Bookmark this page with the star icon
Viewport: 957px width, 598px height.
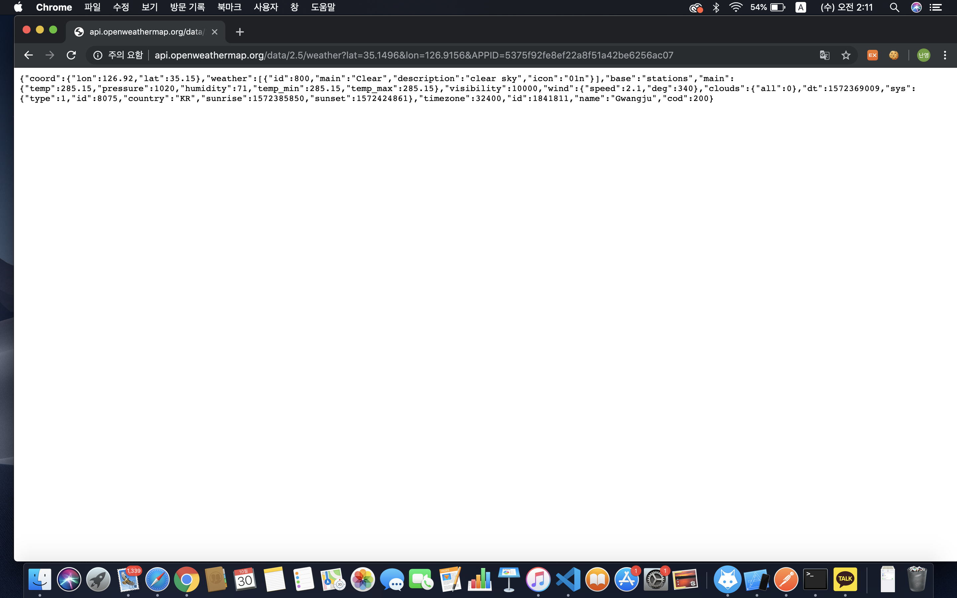[x=845, y=55]
